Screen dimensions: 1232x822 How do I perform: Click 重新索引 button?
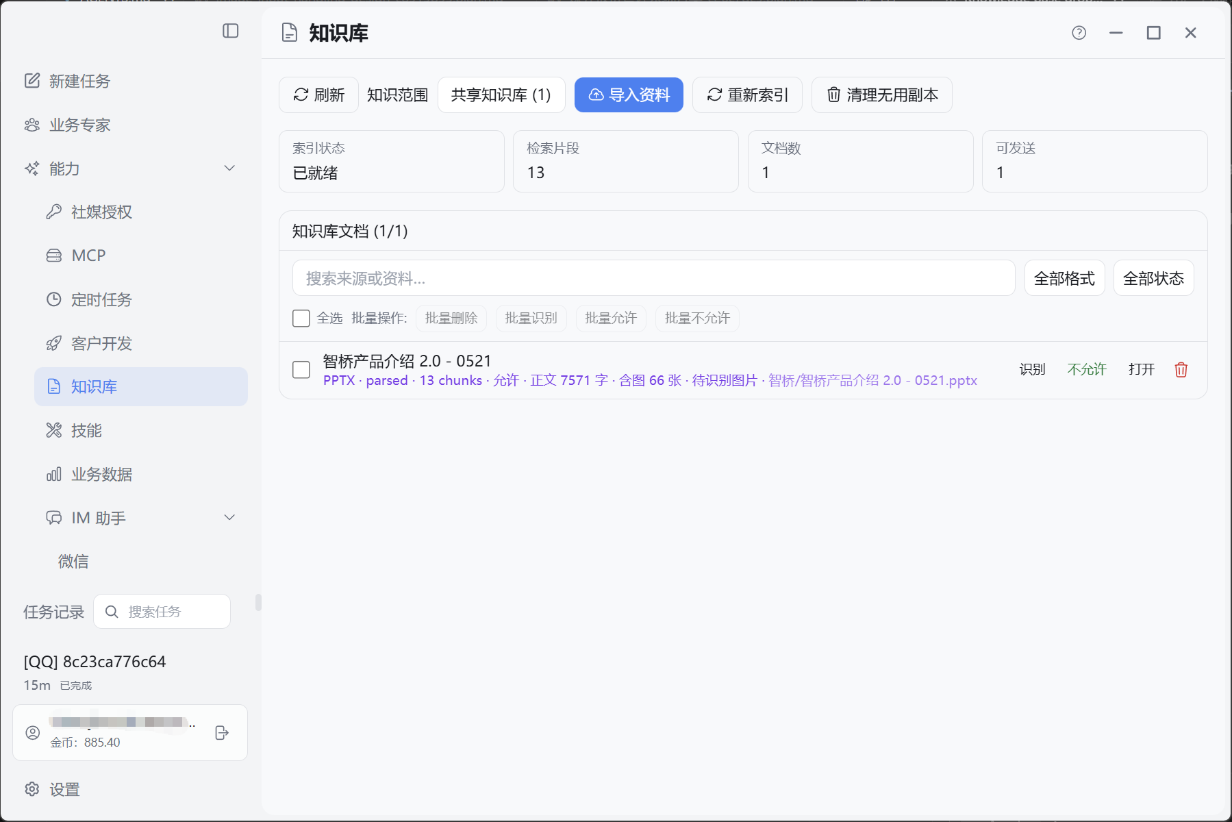[747, 95]
